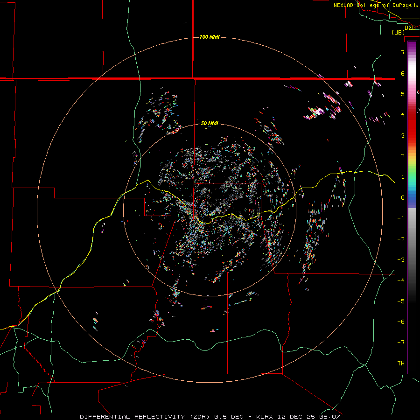The height and width of the screenshot is (420, 420).
Task: Click the red segment of the color bar
Action: point(412,126)
